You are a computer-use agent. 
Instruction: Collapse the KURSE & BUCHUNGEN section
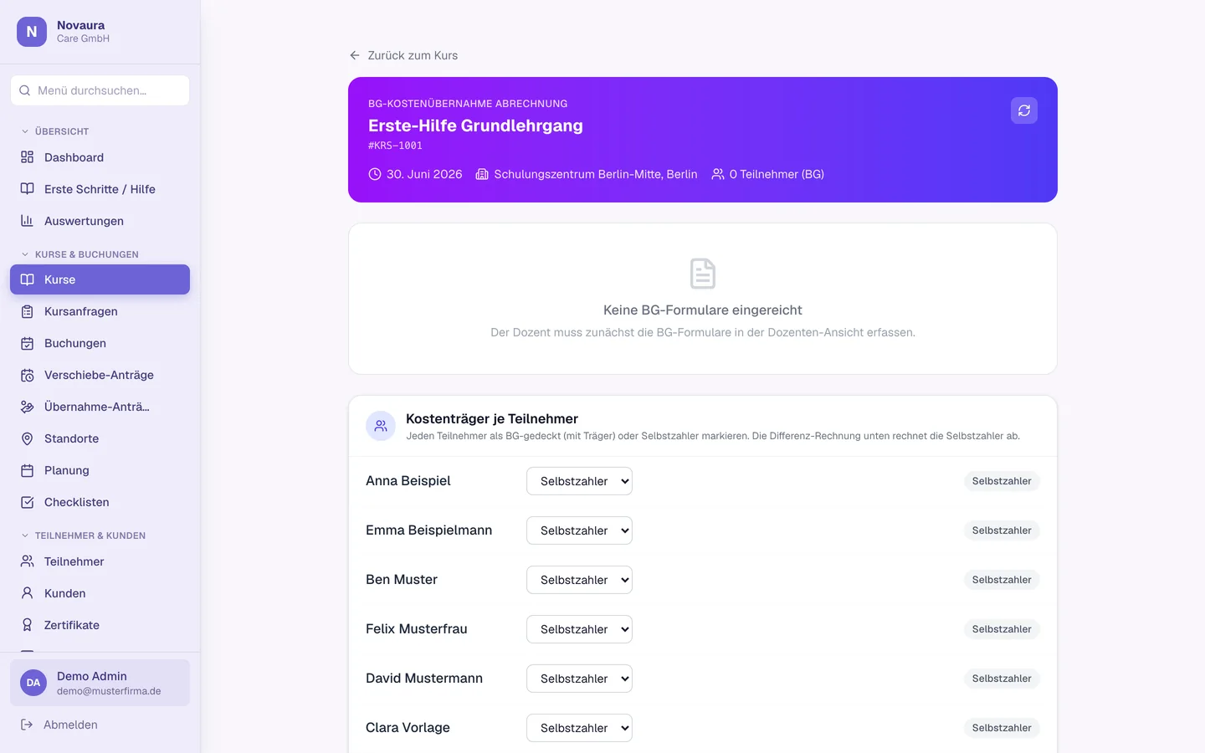pyautogui.click(x=79, y=254)
